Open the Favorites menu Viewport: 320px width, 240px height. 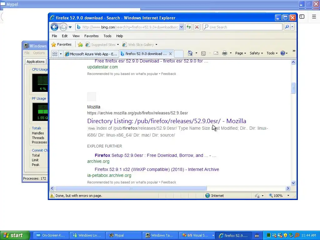pyautogui.click(x=92, y=36)
